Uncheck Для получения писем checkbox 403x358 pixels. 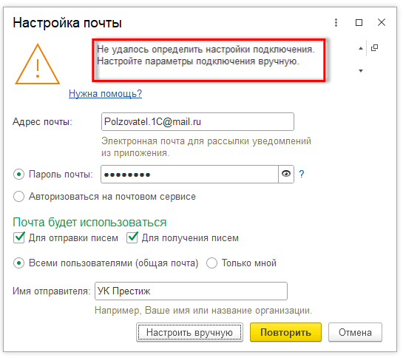(132, 237)
